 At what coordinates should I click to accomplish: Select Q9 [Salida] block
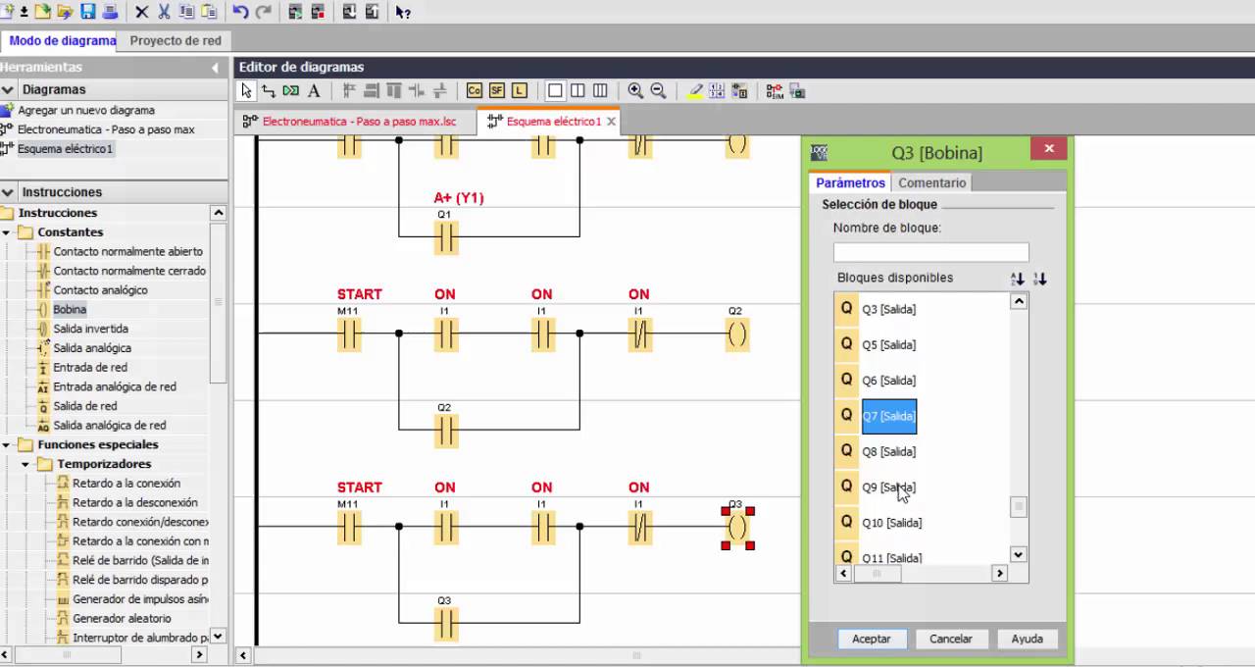tap(888, 487)
